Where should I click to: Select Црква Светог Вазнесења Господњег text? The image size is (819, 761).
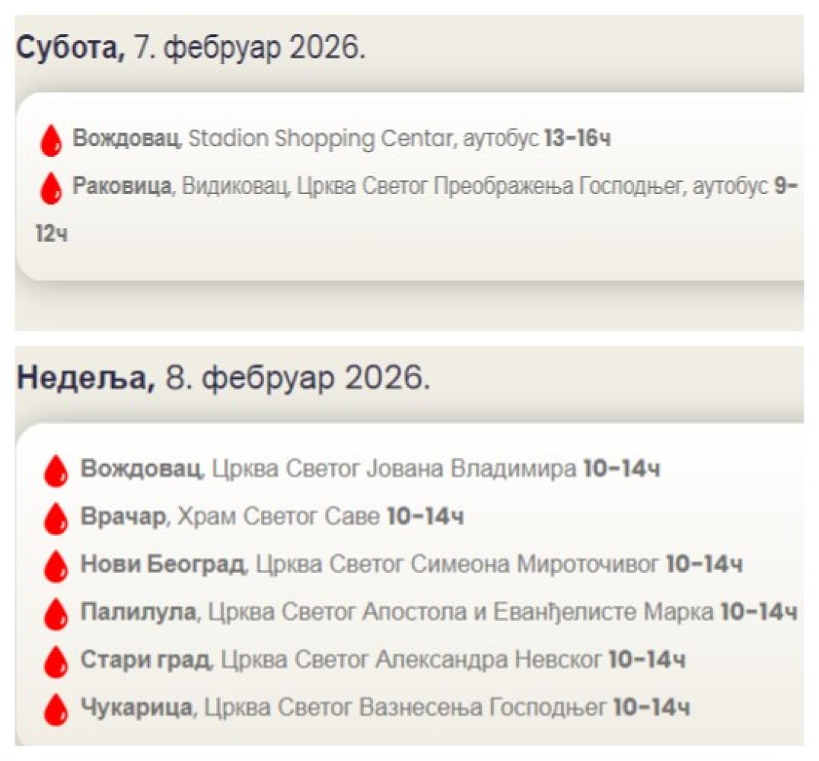[406, 708]
